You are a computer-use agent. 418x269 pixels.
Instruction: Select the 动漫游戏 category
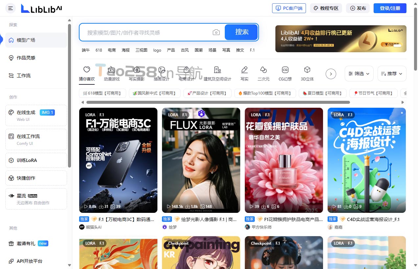point(112,74)
